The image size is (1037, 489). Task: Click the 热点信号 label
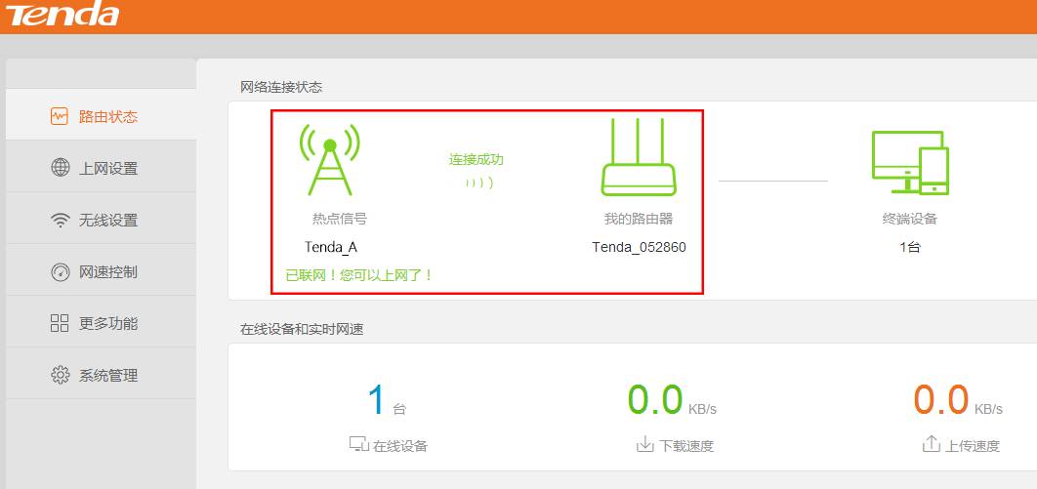[339, 219]
